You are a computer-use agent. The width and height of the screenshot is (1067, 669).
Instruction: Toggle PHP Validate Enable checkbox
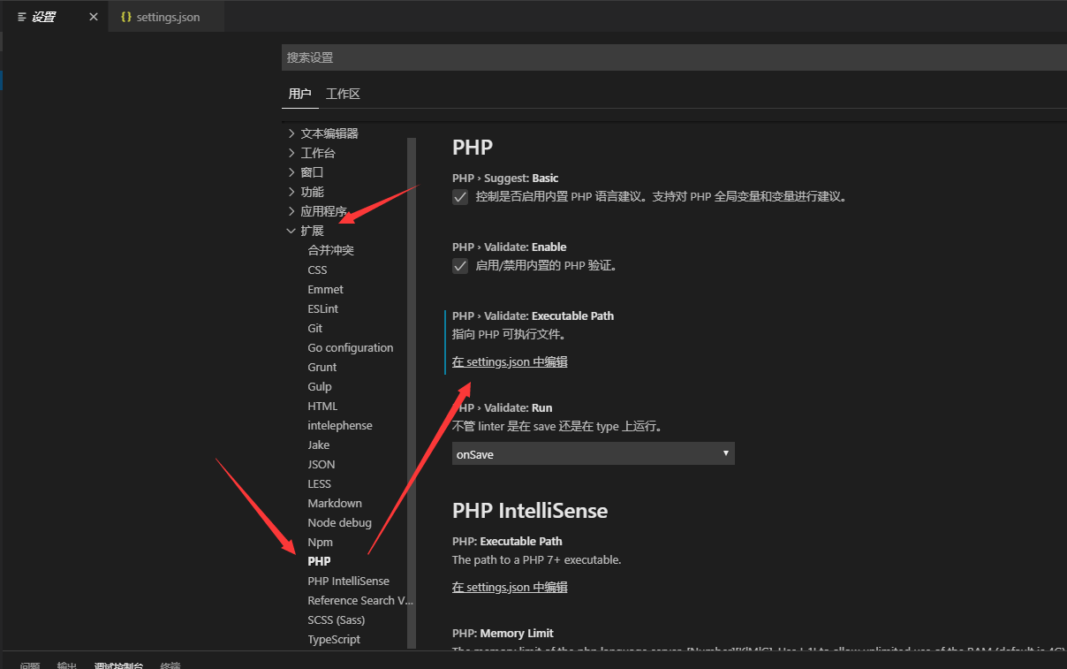pos(460,266)
